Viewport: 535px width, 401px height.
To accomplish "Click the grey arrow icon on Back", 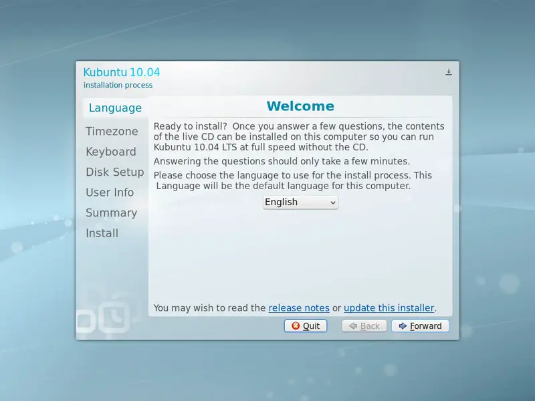I will pyautogui.click(x=353, y=326).
